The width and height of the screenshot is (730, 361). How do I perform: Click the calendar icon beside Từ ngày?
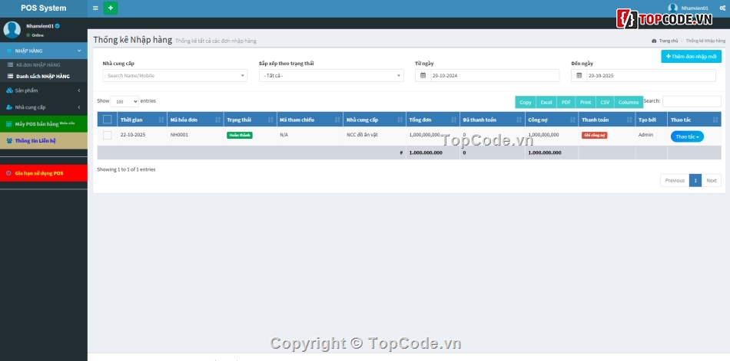(423, 76)
